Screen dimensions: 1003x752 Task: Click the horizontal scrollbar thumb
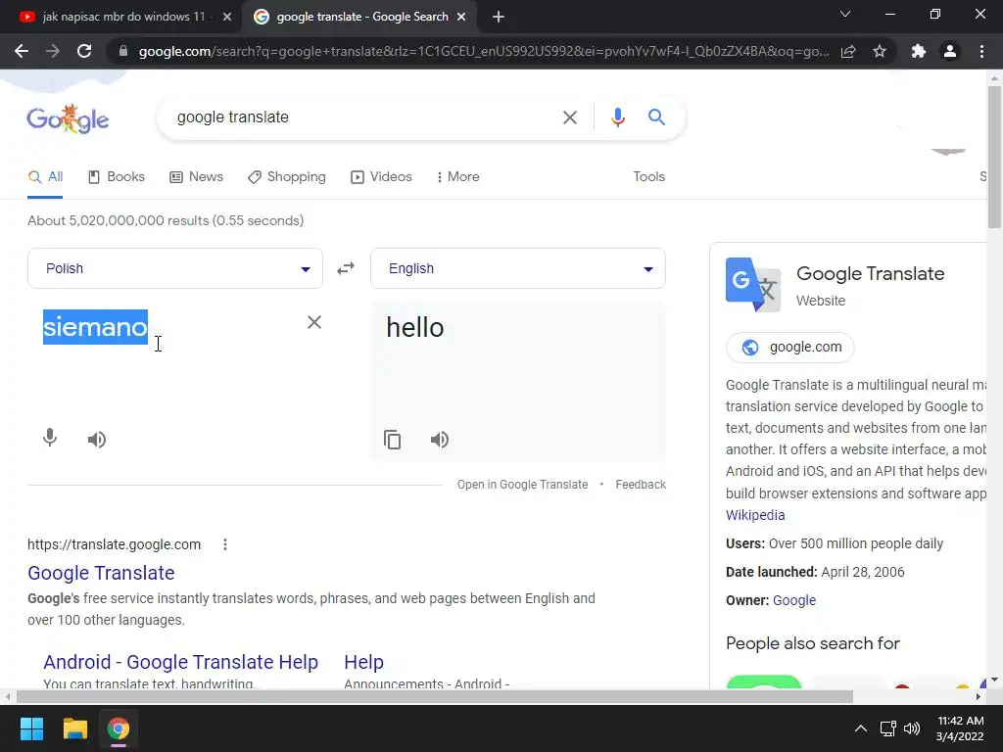tap(434, 696)
